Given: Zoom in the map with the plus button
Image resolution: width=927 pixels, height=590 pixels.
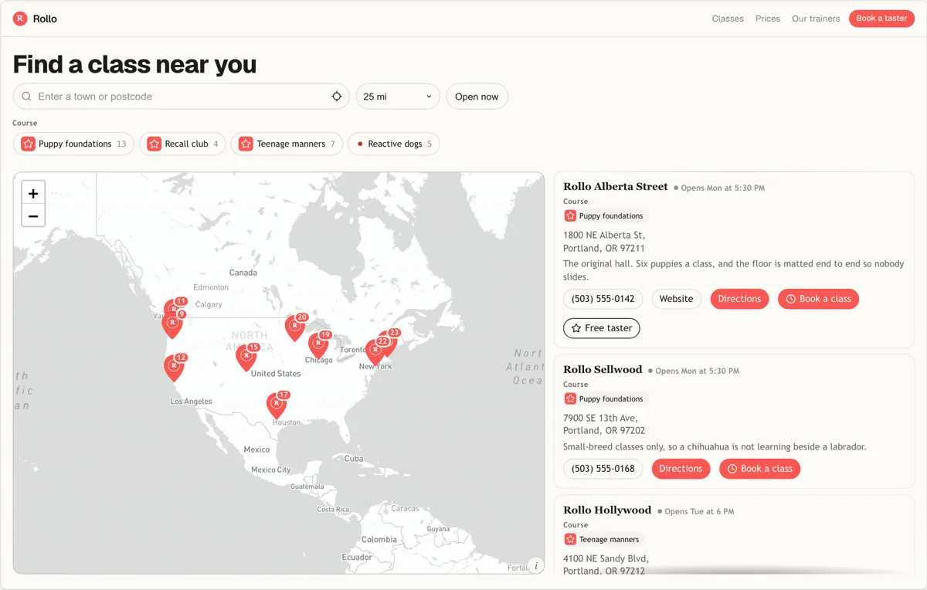Looking at the screenshot, I should click(x=33, y=193).
